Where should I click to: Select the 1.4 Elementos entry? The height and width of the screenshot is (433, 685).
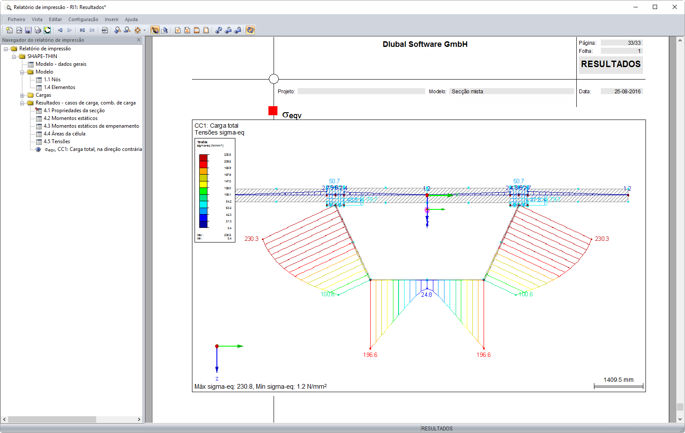pyautogui.click(x=59, y=87)
